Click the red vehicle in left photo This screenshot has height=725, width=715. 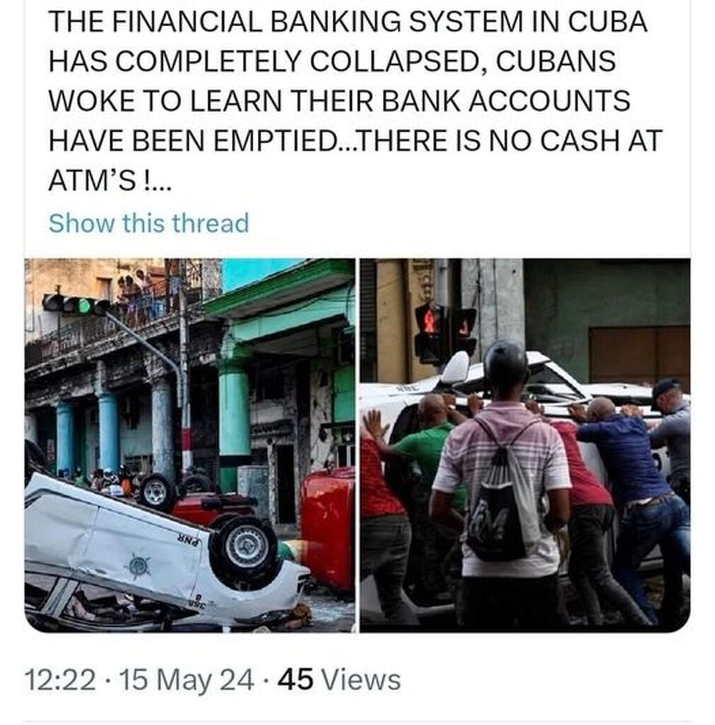point(327,527)
